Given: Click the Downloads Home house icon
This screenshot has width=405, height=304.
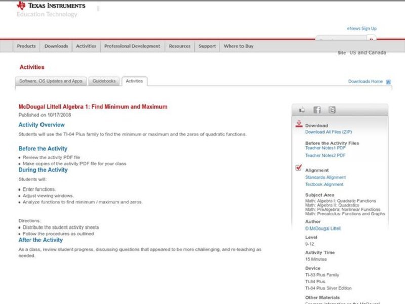Looking at the screenshot, I should pos(388,81).
